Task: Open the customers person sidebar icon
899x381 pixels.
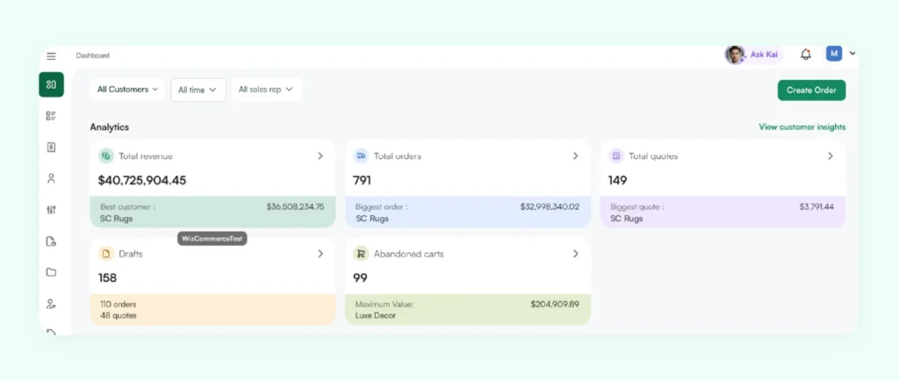Action: [x=51, y=179]
